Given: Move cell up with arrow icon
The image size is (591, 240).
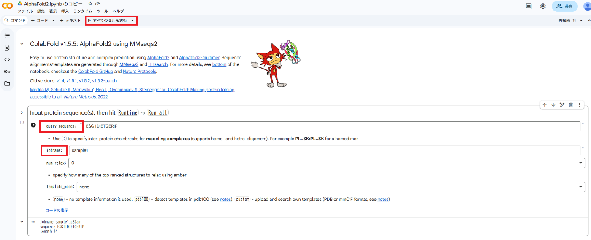Looking at the screenshot, I should [545, 105].
